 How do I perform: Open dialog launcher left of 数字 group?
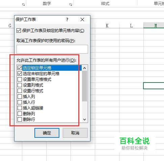(x=23, y=4)
